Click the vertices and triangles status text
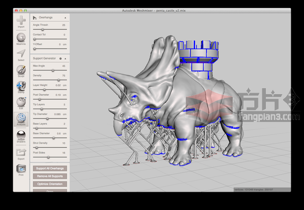304x210 pixels. point(254,190)
